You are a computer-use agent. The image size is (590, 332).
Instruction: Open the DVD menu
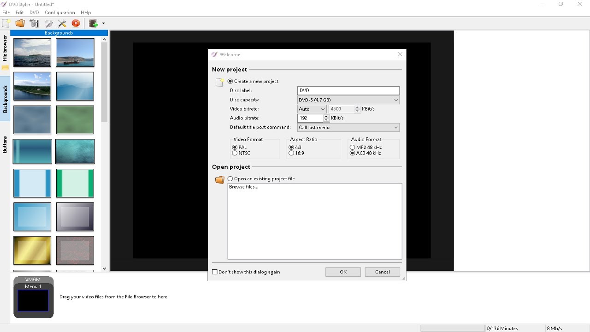coord(34,12)
